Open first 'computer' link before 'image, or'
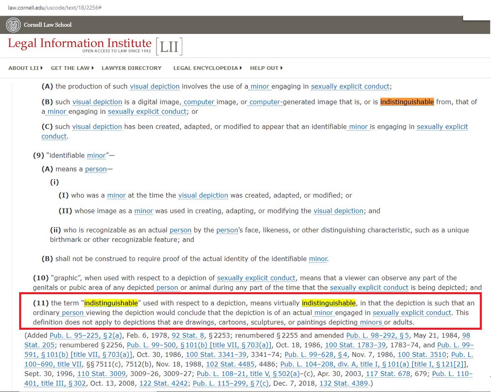The height and width of the screenshot is (392, 491). pyautogui.click(x=199, y=102)
